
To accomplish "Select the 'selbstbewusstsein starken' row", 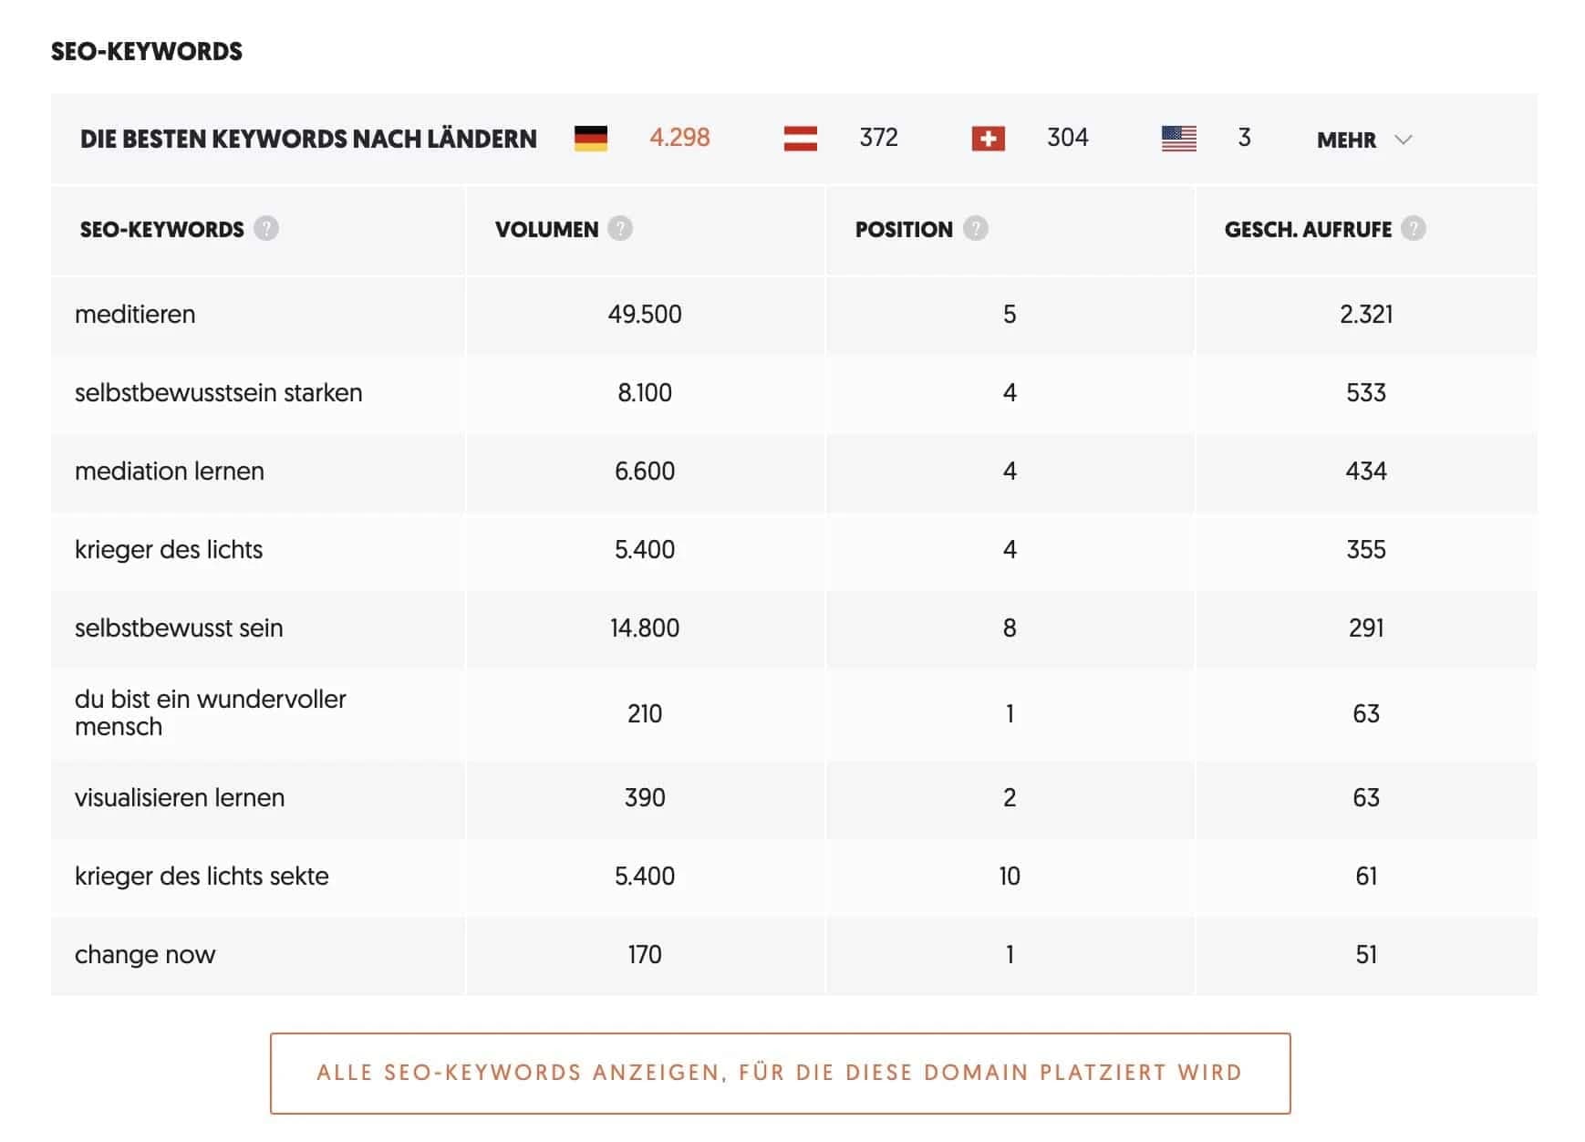I will 218,392.
